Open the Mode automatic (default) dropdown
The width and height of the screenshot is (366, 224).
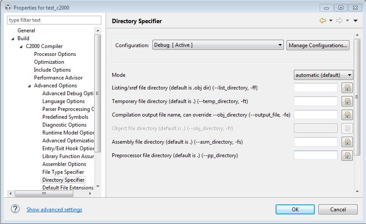pyautogui.click(x=324, y=75)
